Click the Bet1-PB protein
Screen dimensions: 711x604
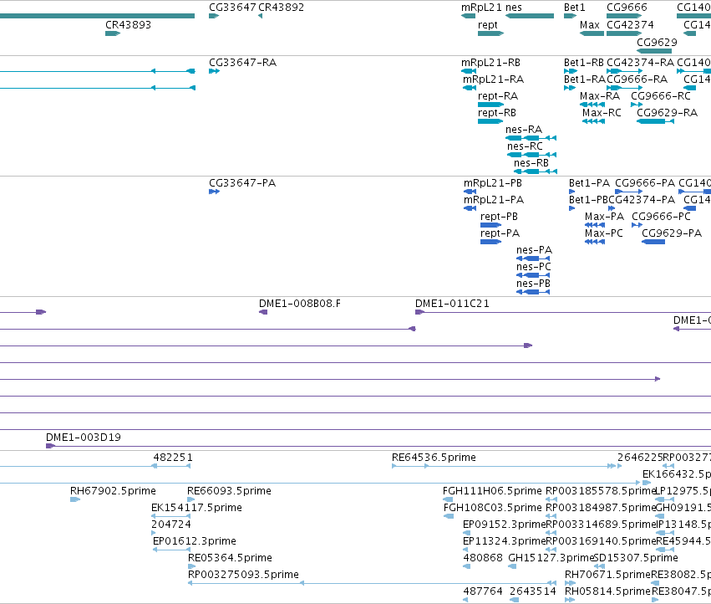click(588, 199)
